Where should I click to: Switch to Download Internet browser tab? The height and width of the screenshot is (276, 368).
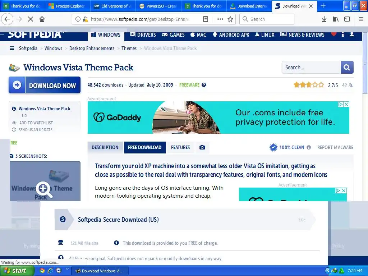coord(249,6)
